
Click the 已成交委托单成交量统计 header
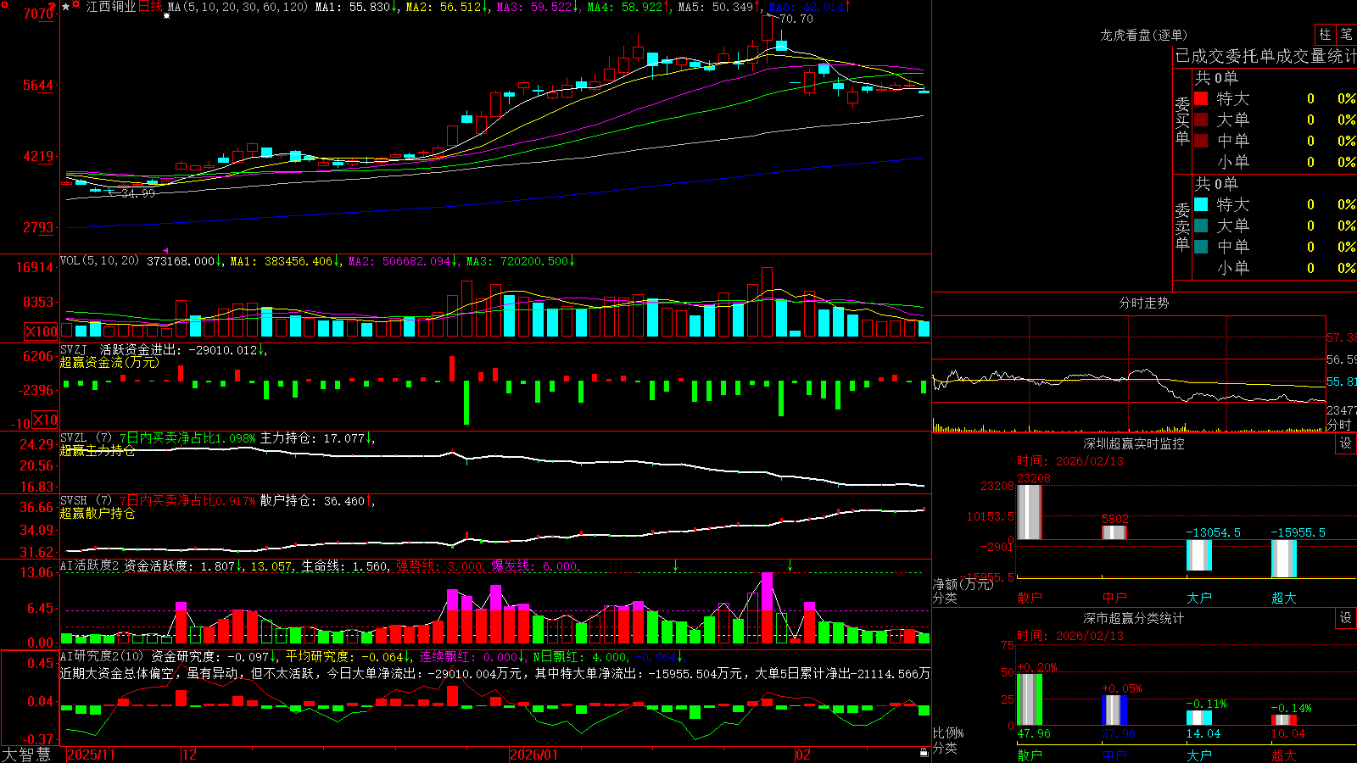1265,56
